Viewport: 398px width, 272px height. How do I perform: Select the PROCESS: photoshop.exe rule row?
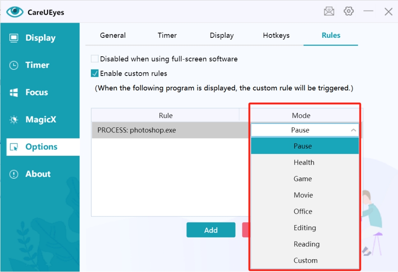tap(164, 130)
